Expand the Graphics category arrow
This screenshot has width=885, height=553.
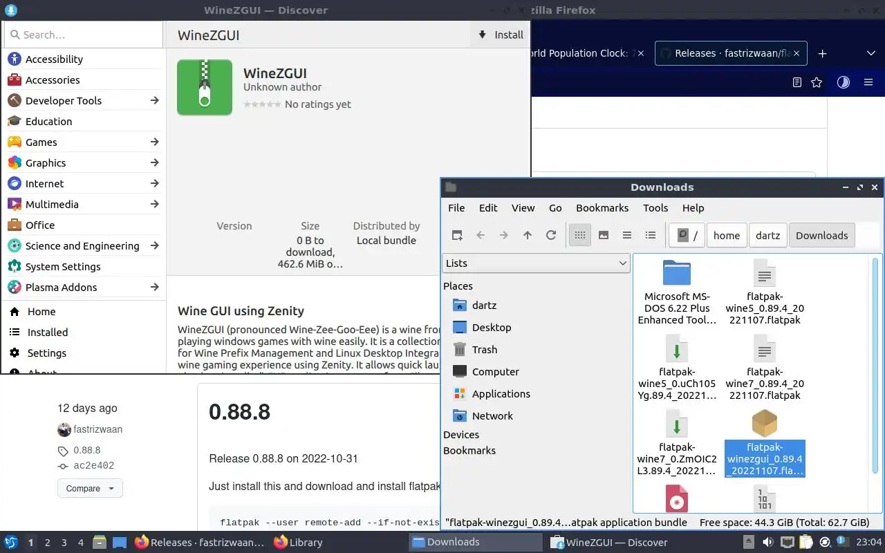click(154, 162)
